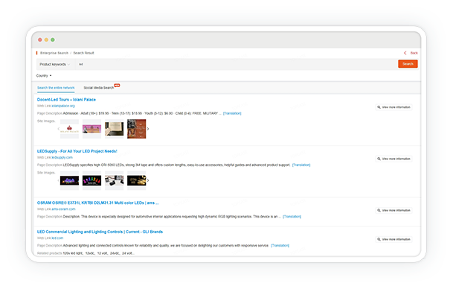This screenshot has width=453, height=289.
Task: Open the Iolani Palace room interior thumbnail
Action: tap(114, 129)
